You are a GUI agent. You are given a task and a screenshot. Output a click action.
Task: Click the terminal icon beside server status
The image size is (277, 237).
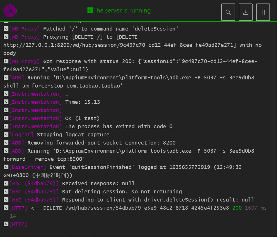tap(90, 10)
